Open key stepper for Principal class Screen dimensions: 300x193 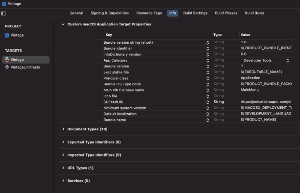point(207,78)
